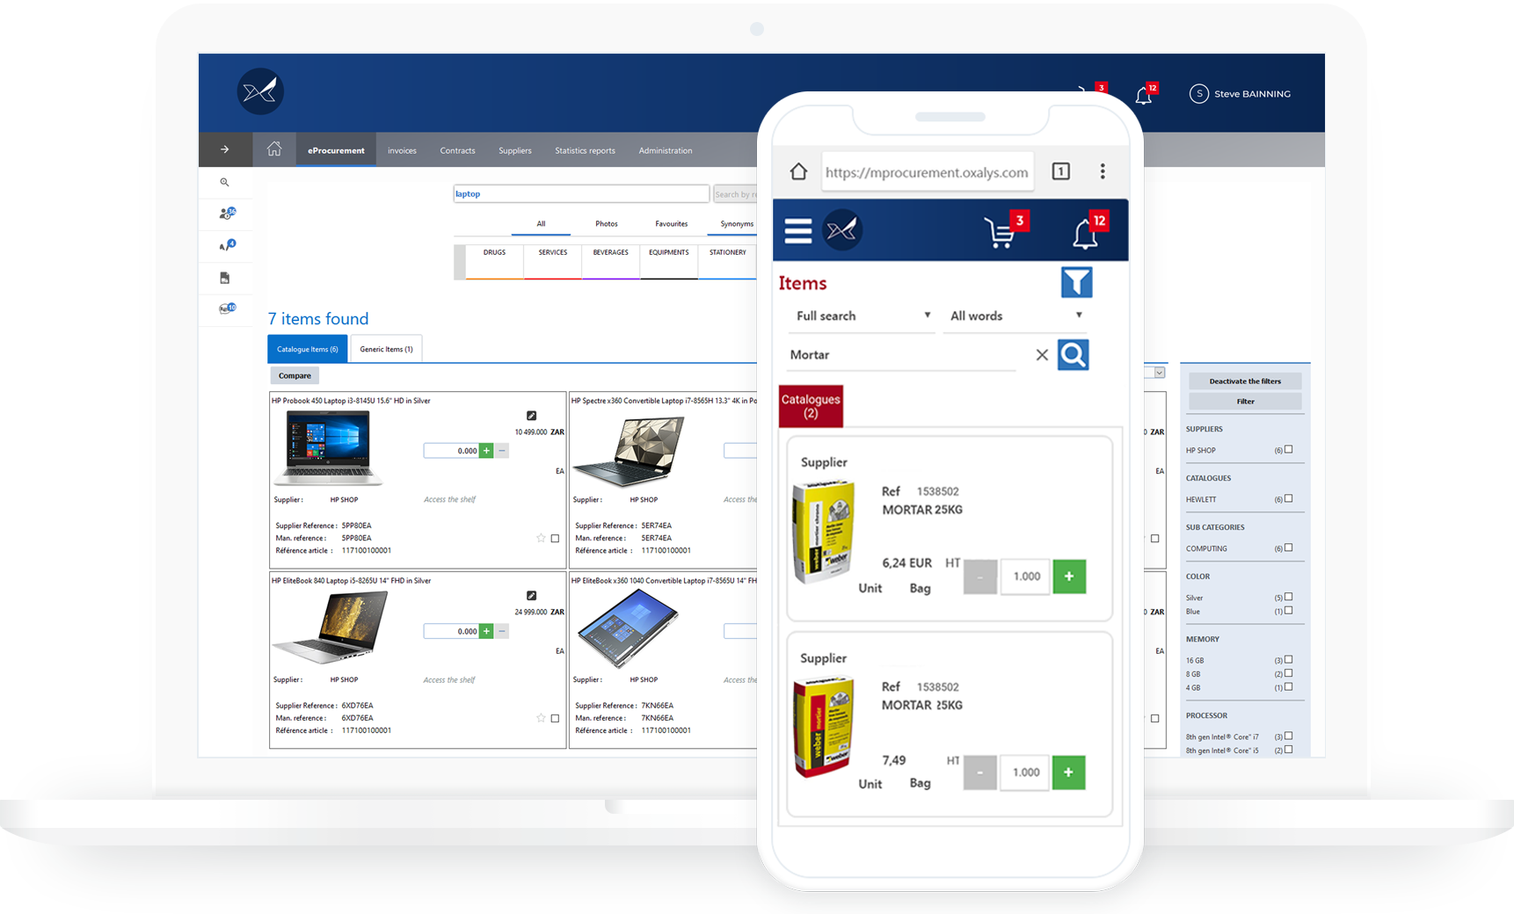Click the mobile browser URL bar

pos(927,172)
